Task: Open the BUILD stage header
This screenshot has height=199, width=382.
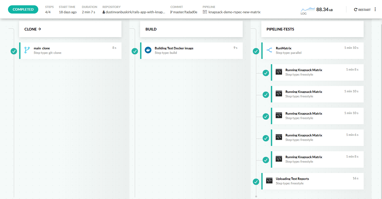Action: point(151,29)
